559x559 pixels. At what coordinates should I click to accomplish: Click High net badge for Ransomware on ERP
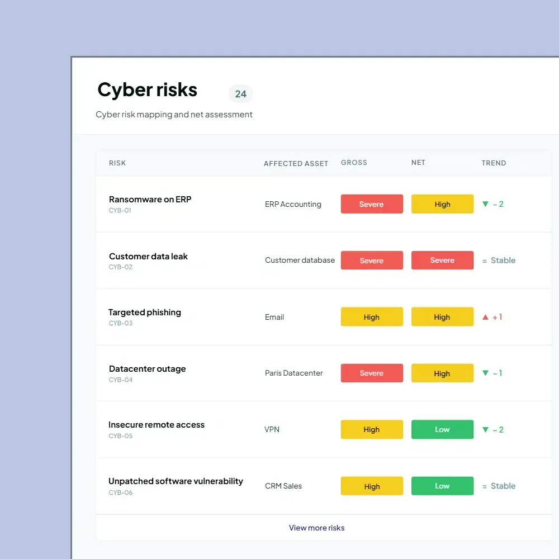[442, 204]
